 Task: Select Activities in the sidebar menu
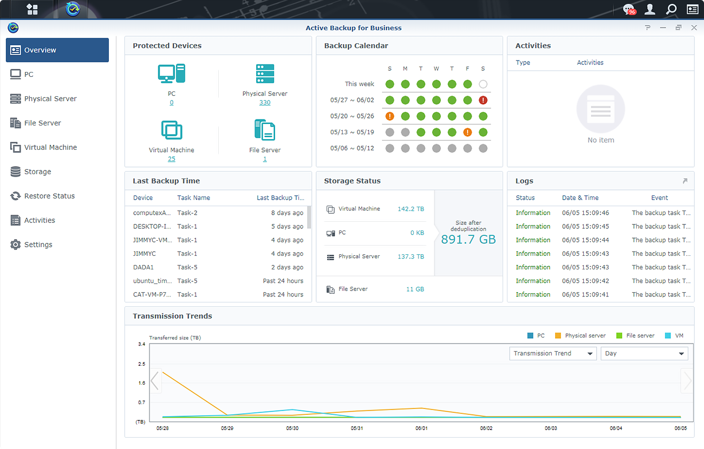[40, 220]
